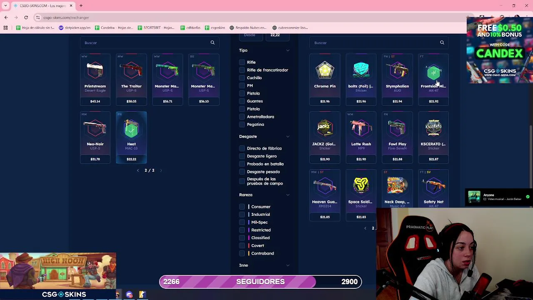Check the Directo de fábrica wear filter

coord(242,148)
